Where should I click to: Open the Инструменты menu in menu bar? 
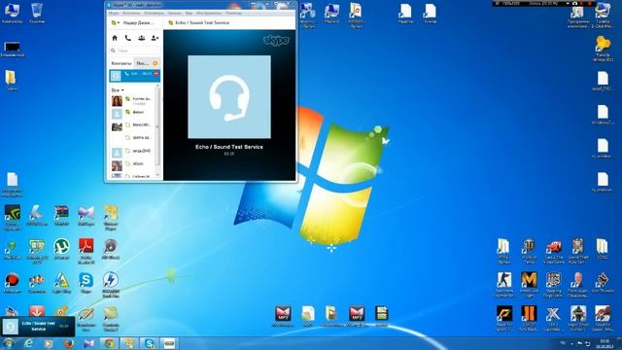tap(209, 13)
